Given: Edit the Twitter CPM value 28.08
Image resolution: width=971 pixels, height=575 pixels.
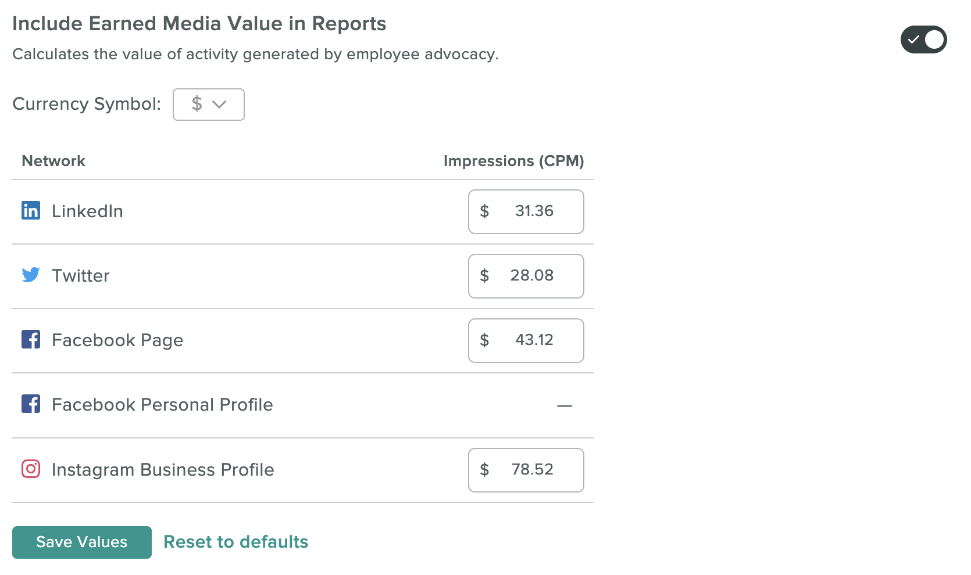Looking at the screenshot, I should click(526, 276).
